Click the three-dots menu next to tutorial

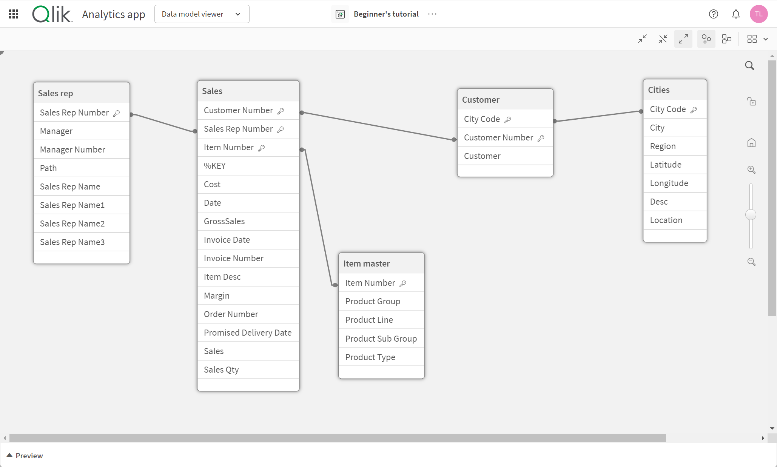pyautogui.click(x=433, y=14)
